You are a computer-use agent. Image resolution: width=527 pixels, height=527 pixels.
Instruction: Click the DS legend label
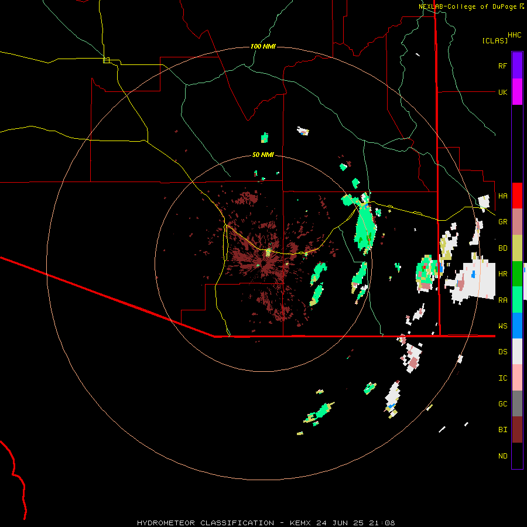(x=502, y=351)
